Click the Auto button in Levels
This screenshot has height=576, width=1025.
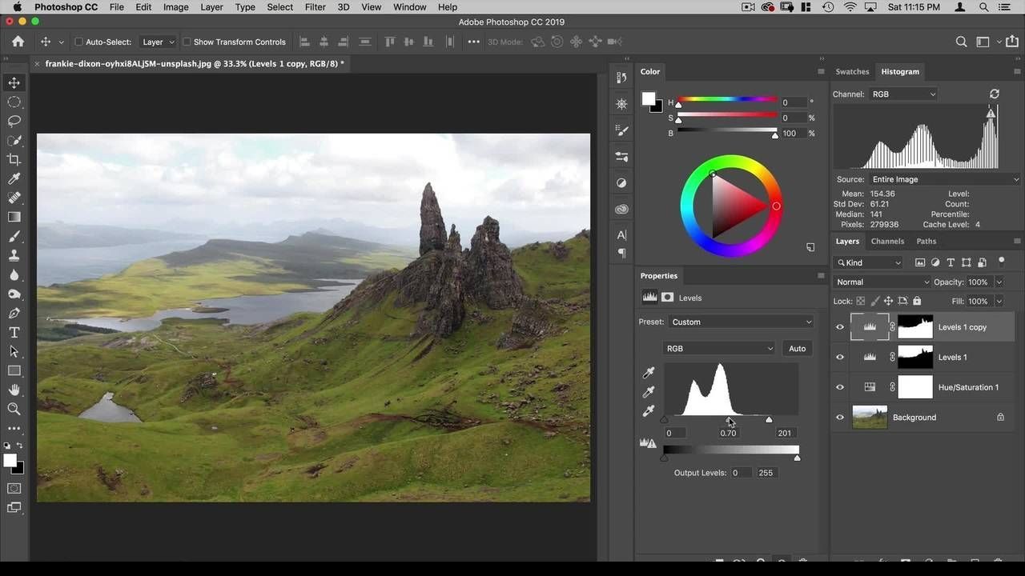click(x=797, y=348)
